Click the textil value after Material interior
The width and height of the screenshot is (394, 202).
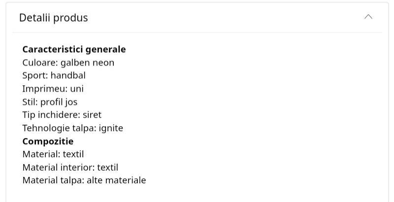tap(107, 168)
